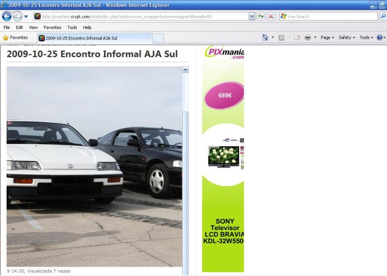Open the View menu
The width and height of the screenshot is (387, 276).
(33, 28)
